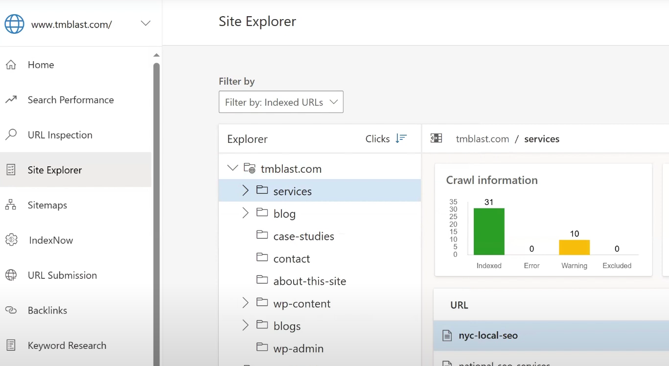Viewport: 669px width, 366px height.
Task: Click the contact folder icon
Action: pyautogui.click(x=262, y=257)
